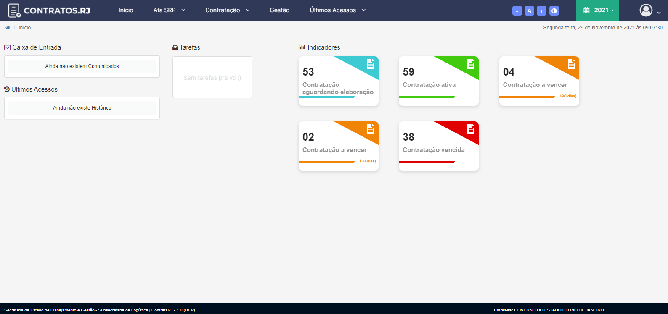Open the 2021 year selector dropdown
The image size is (668, 314).
[598, 10]
